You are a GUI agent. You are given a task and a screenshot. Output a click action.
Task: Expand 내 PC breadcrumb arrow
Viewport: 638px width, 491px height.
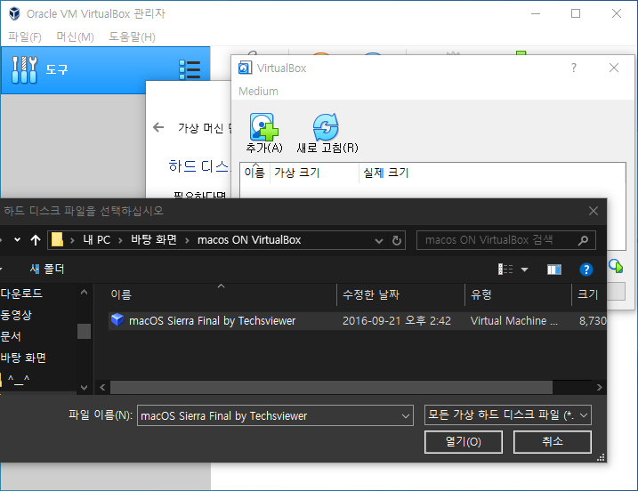coord(120,240)
